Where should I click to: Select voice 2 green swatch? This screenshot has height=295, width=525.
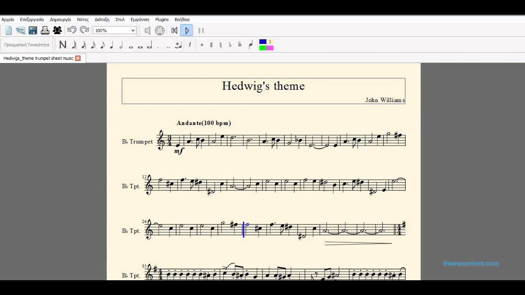pos(263,48)
